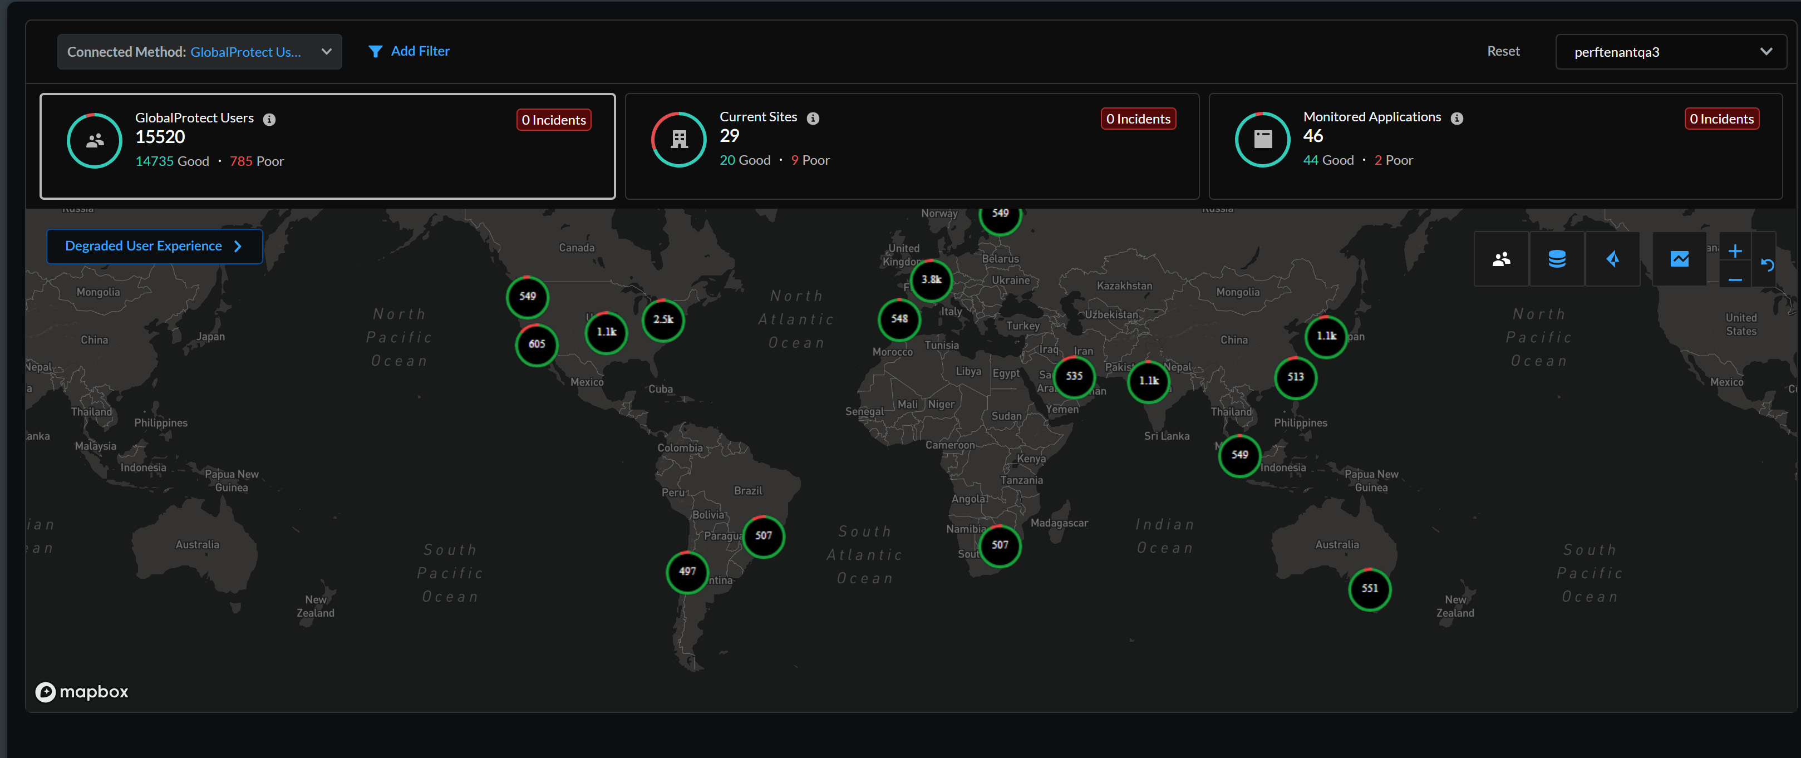Zoom out the map with minus button
The image size is (1801, 758).
(1735, 280)
